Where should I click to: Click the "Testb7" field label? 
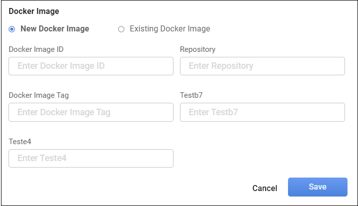pyautogui.click(x=192, y=95)
